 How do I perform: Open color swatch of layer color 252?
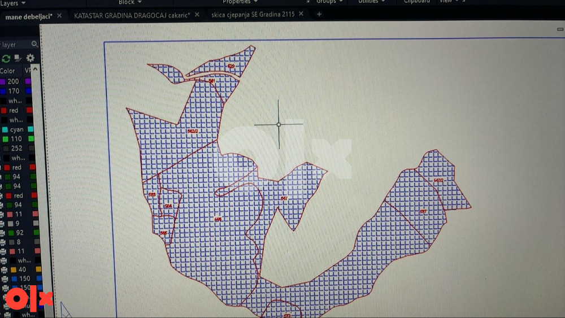coord(6,149)
